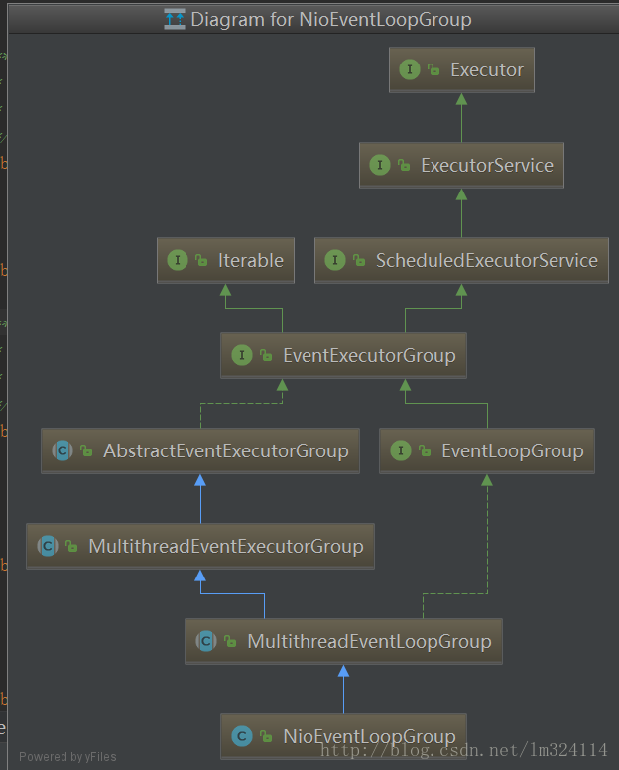This screenshot has height=770, width=619.
Task: Click the 'Powered by yFiles' text
Action: click(x=67, y=757)
